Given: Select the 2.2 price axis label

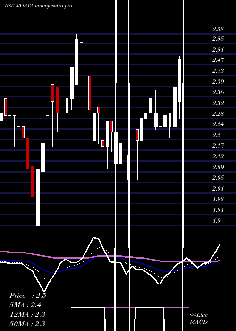Looking at the screenshot, I should 216,135.
